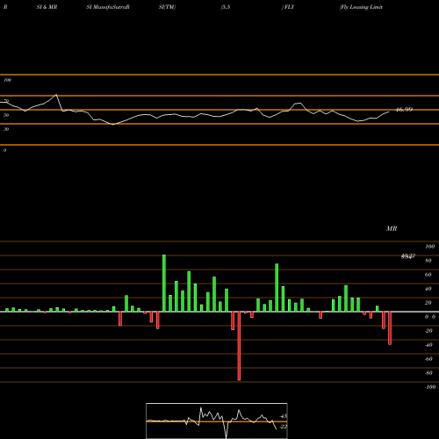Click the RSI current value 46.99
This screenshot has width=439, height=439.
point(404,110)
